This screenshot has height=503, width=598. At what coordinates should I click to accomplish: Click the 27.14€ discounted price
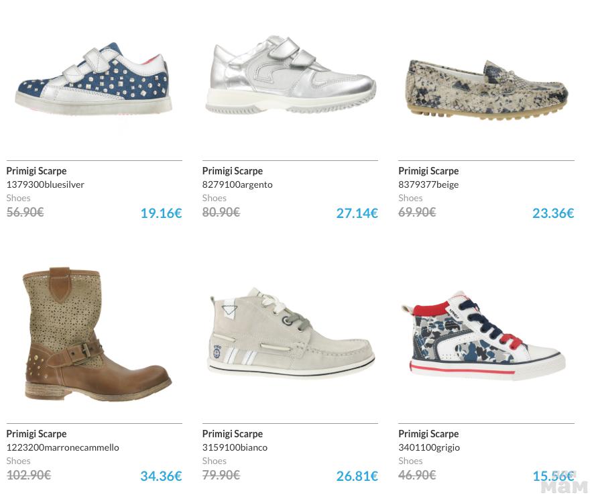(x=357, y=213)
